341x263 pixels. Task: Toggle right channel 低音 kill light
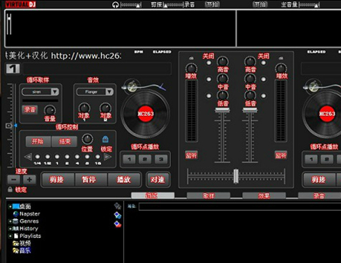point(264,95)
